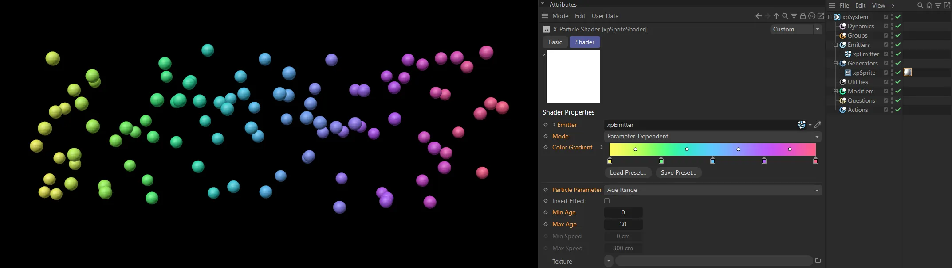
Task: Click the Min Age value field
Action: click(623, 212)
